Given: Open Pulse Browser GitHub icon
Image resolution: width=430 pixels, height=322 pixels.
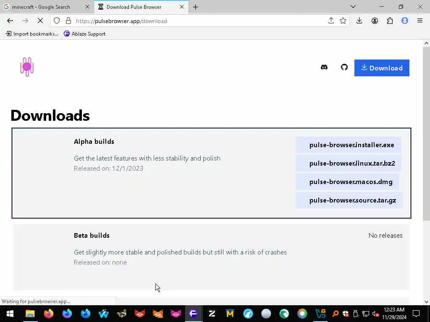Looking at the screenshot, I should [x=344, y=67].
